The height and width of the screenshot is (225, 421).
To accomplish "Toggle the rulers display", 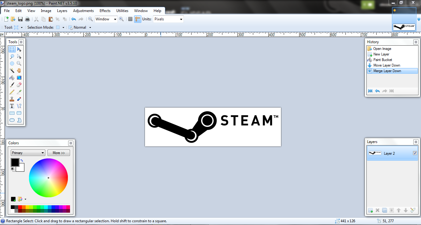I will pyautogui.click(x=138, y=19).
